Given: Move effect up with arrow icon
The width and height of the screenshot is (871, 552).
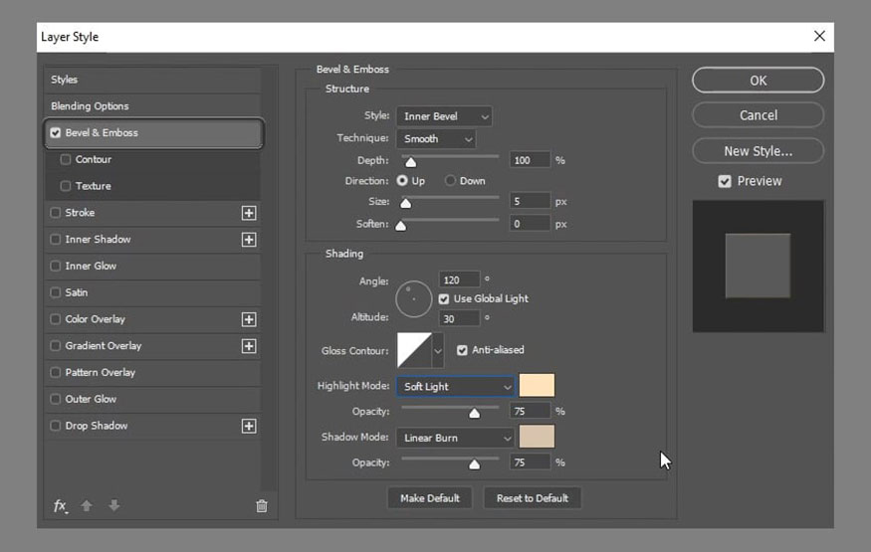Looking at the screenshot, I should [87, 505].
